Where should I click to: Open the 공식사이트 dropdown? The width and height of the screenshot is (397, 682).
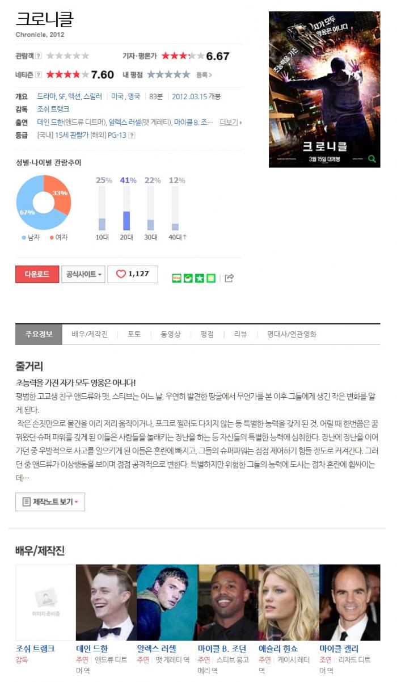(83, 274)
